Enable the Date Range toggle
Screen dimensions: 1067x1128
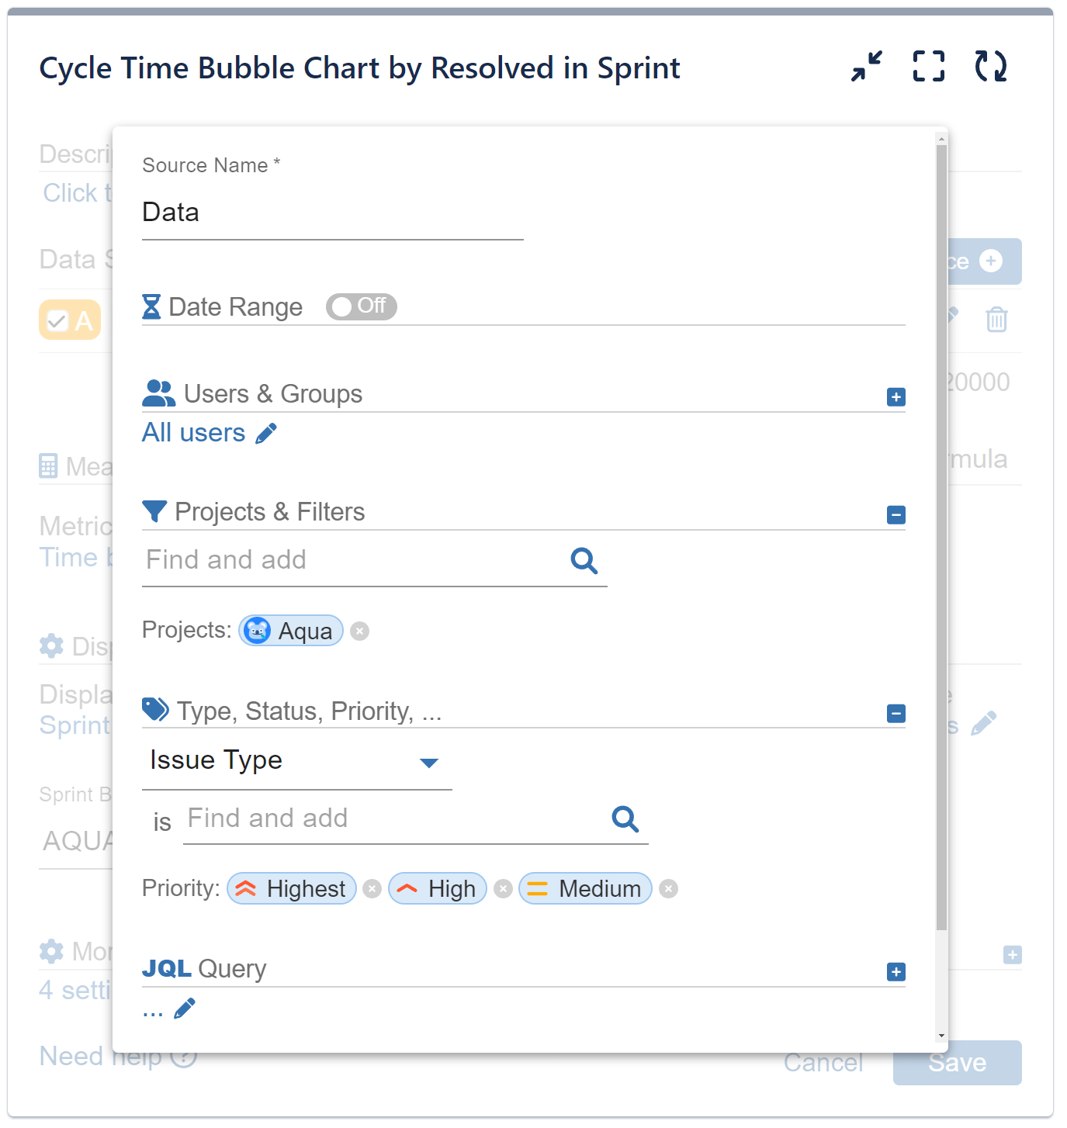point(361,306)
